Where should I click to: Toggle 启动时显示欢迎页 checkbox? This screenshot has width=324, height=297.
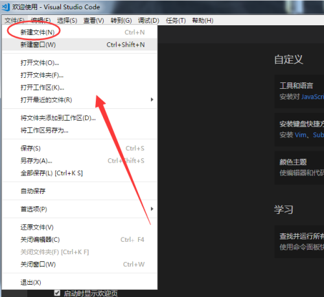point(57,292)
